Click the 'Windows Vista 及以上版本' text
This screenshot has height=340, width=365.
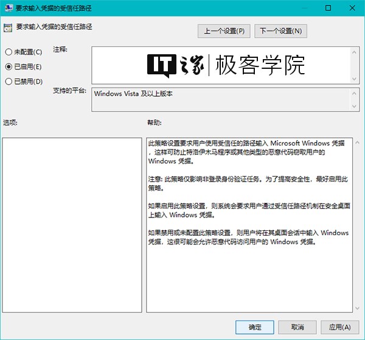coord(133,94)
